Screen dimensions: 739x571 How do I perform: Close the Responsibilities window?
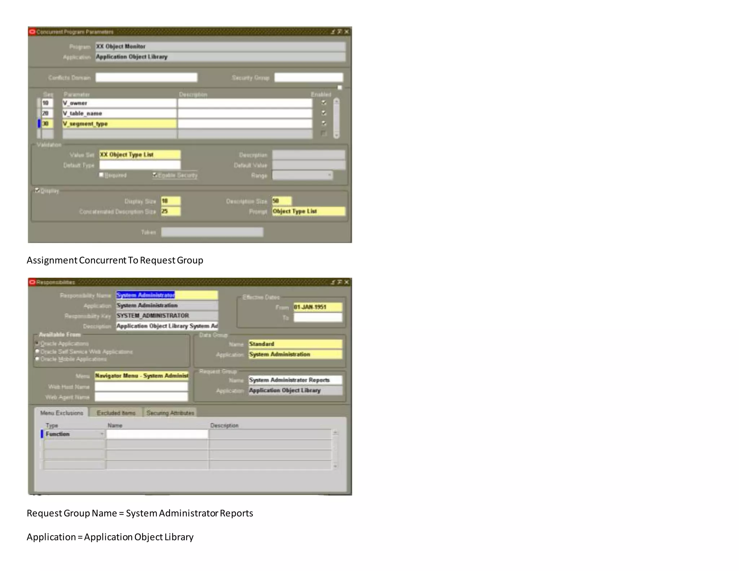pos(347,282)
